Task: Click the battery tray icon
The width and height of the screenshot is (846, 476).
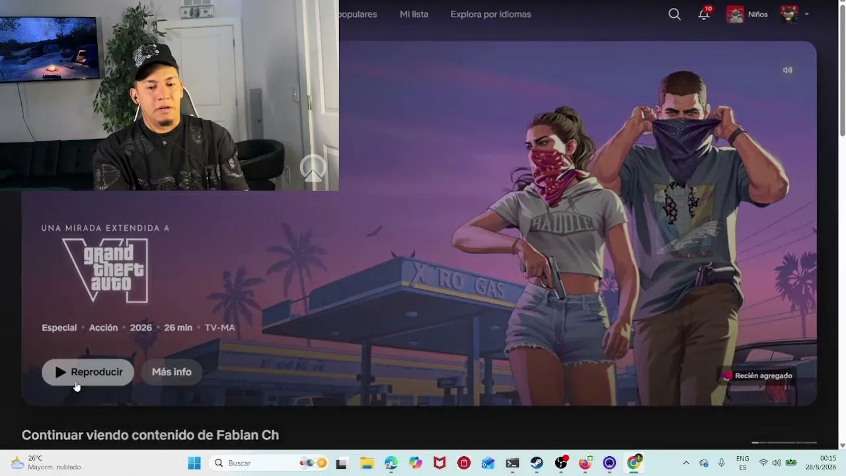Action: pos(790,463)
